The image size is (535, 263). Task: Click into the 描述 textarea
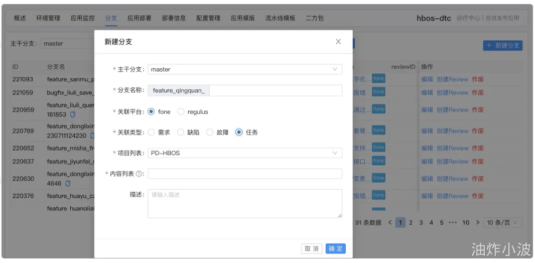tap(244, 204)
